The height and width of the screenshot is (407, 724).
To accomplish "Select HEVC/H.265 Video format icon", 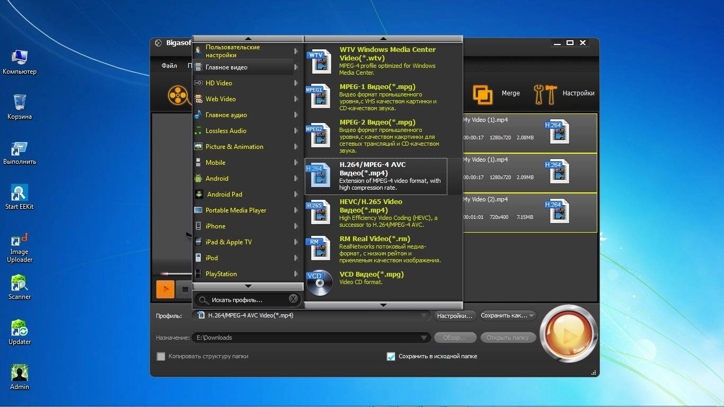I will click(x=319, y=212).
